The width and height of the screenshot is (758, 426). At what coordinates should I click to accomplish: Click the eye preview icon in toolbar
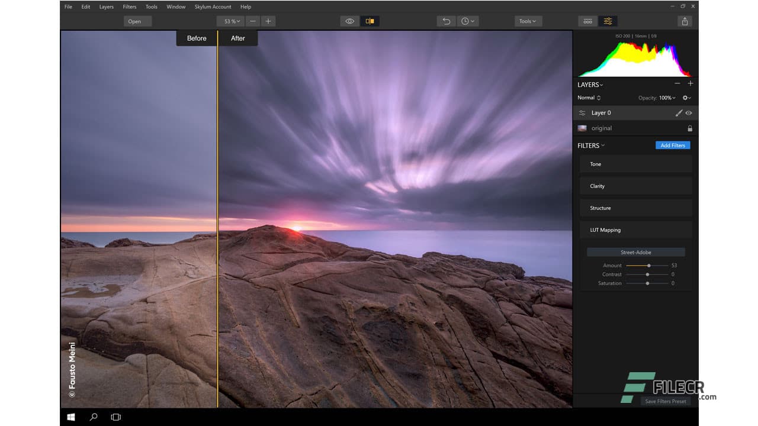(x=349, y=21)
